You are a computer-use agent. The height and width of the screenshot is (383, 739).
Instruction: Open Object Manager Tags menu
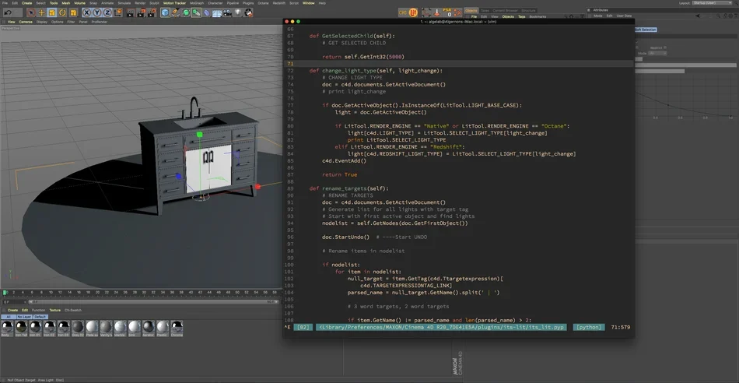coord(522,16)
